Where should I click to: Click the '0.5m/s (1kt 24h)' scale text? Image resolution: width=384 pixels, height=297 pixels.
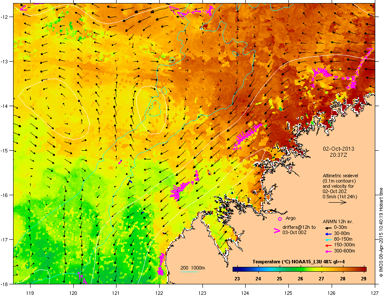click(x=340, y=197)
